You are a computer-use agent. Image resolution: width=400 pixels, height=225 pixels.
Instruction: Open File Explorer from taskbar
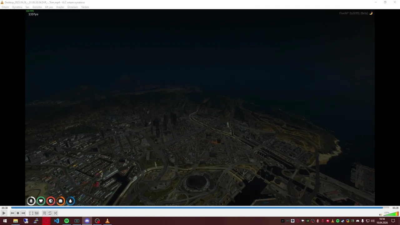click(15, 221)
